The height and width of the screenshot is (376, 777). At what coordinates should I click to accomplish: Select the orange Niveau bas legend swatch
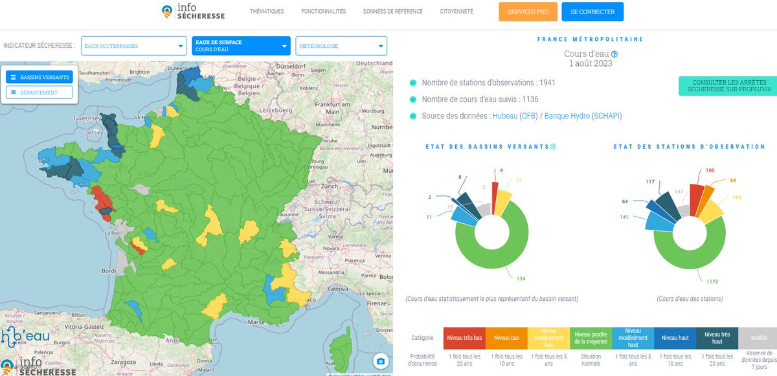pyautogui.click(x=506, y=338)
